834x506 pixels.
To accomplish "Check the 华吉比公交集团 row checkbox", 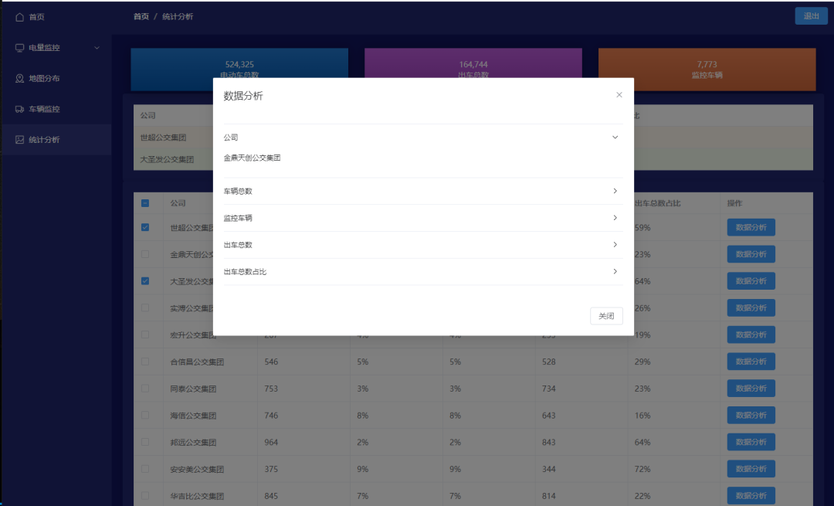I will 145,496.
